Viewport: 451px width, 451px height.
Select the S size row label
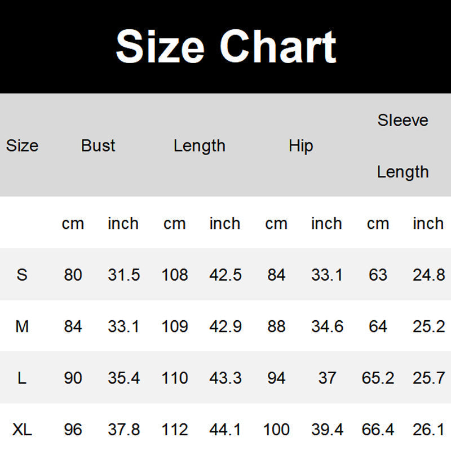click(22, 275)
